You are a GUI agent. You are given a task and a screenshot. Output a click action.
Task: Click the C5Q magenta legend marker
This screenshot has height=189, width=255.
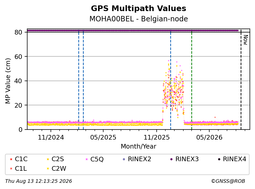click(x=87, y=159)
